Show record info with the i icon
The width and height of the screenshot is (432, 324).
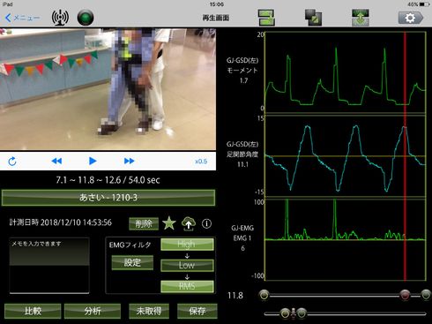206,223
